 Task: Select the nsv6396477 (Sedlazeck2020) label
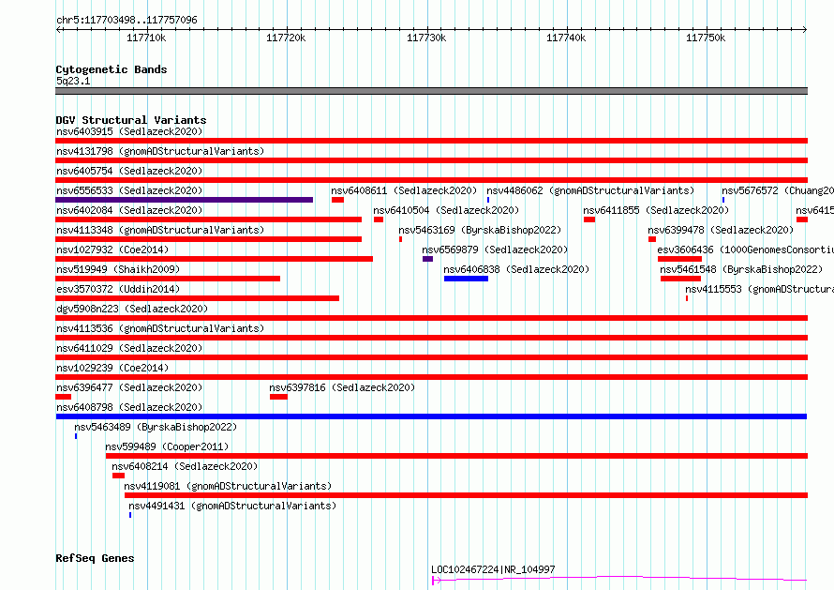tap(129, 387)
